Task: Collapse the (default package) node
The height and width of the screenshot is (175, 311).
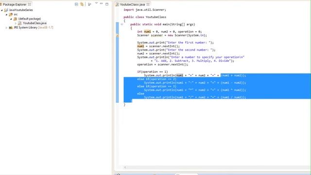Action: pyautogui.click(x=11, y=19)
